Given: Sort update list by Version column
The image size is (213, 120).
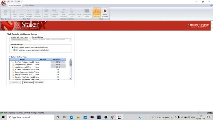Looking at the screenshot, I should [43, 59].
